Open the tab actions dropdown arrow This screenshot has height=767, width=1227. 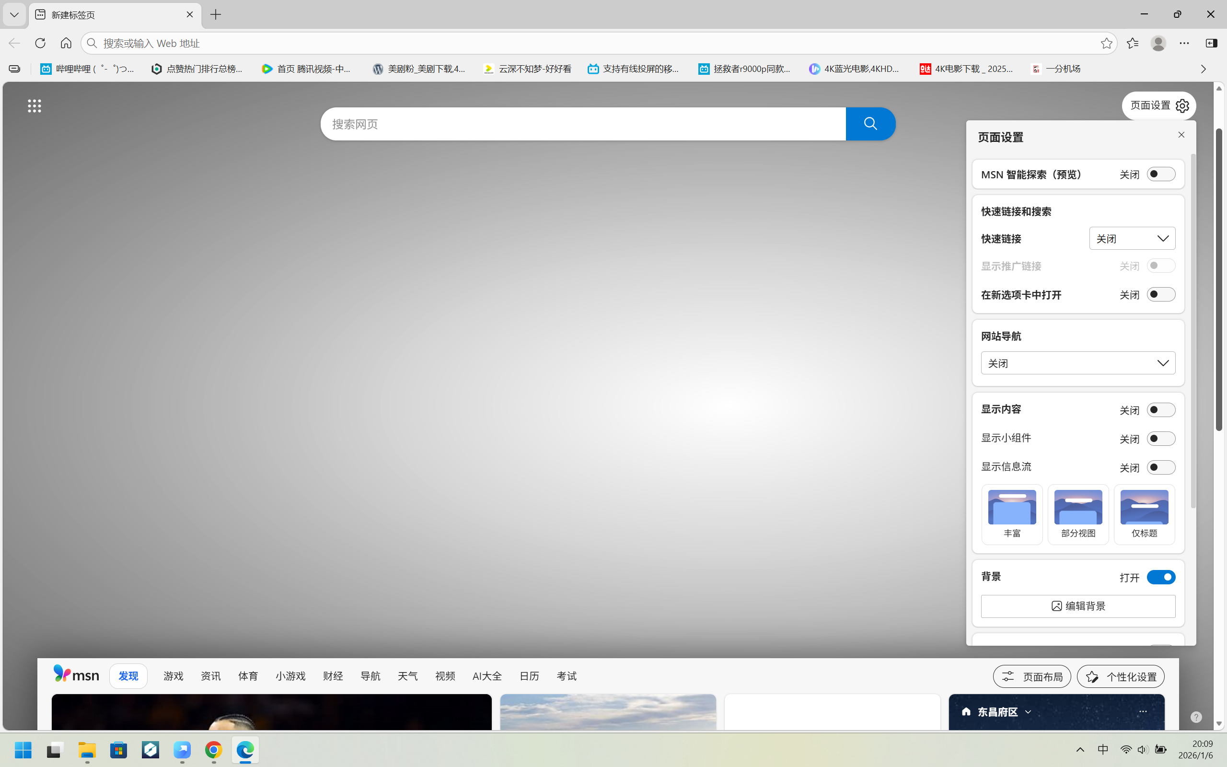(x=14, y=15)
